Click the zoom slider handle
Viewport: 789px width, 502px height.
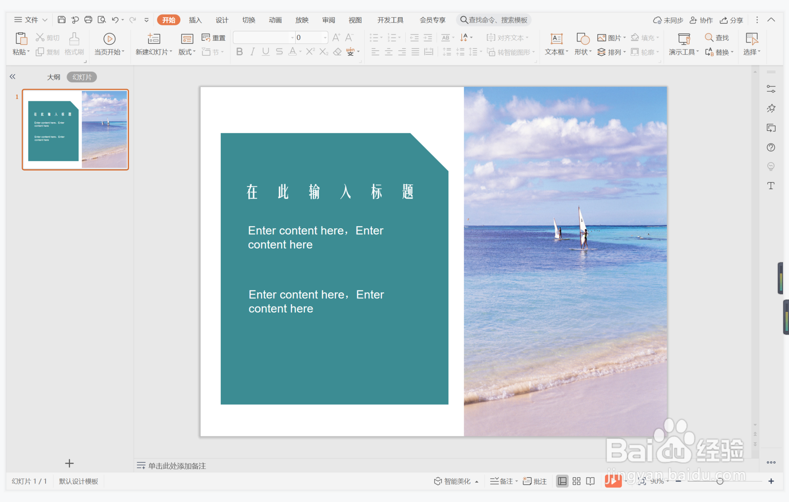(x=720, y=481)
